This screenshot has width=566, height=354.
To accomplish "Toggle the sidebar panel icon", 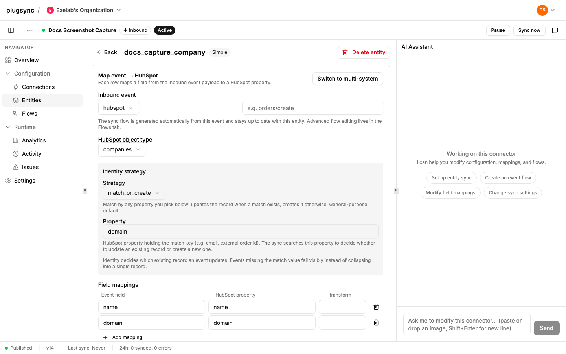I will (11, 30).
